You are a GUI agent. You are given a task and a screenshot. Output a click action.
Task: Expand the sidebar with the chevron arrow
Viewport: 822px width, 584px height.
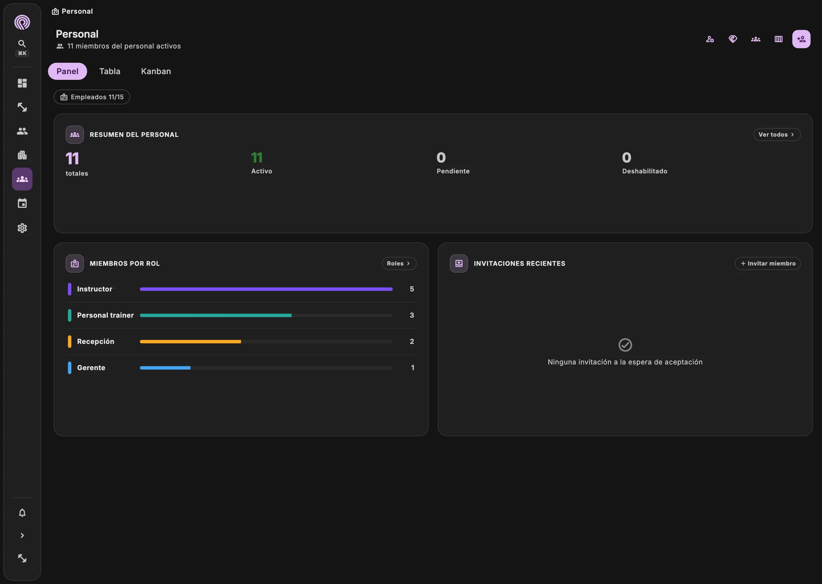tap(22, 536)
